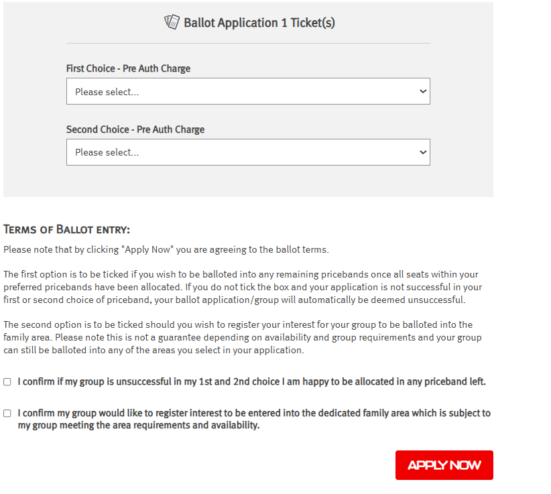Open the Second Choice Pre Auth dropdown

point(248,152)
